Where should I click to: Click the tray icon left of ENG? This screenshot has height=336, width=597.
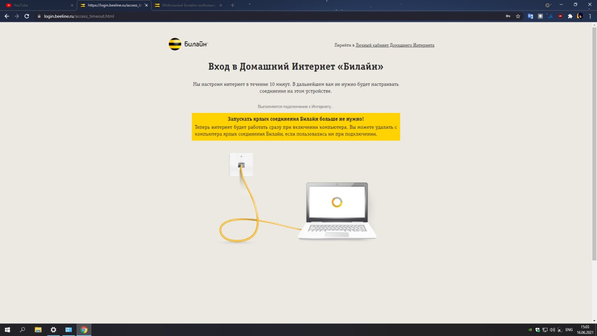point(560,330)
